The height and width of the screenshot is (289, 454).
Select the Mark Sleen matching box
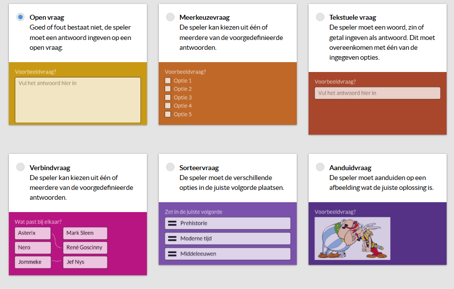[85, 233]
